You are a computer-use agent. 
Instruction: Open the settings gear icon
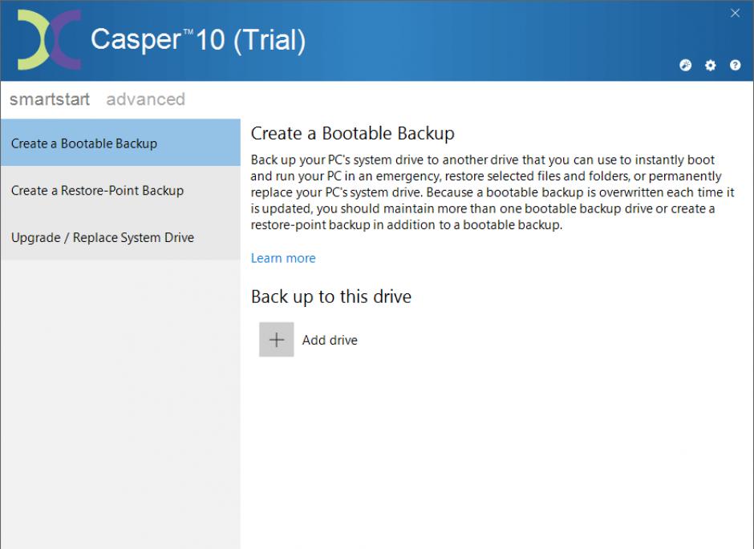point(710,66)
